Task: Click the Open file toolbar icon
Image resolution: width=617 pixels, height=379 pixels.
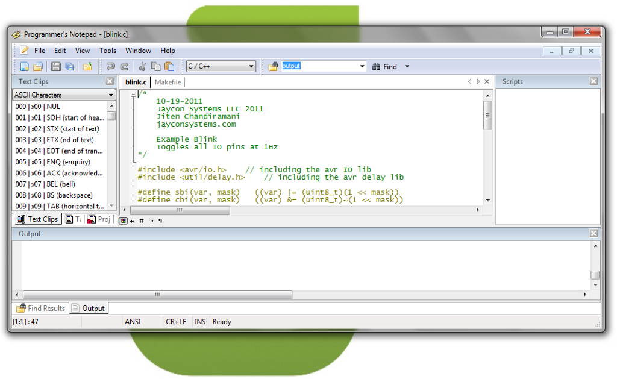Action: tap(38, 66)
